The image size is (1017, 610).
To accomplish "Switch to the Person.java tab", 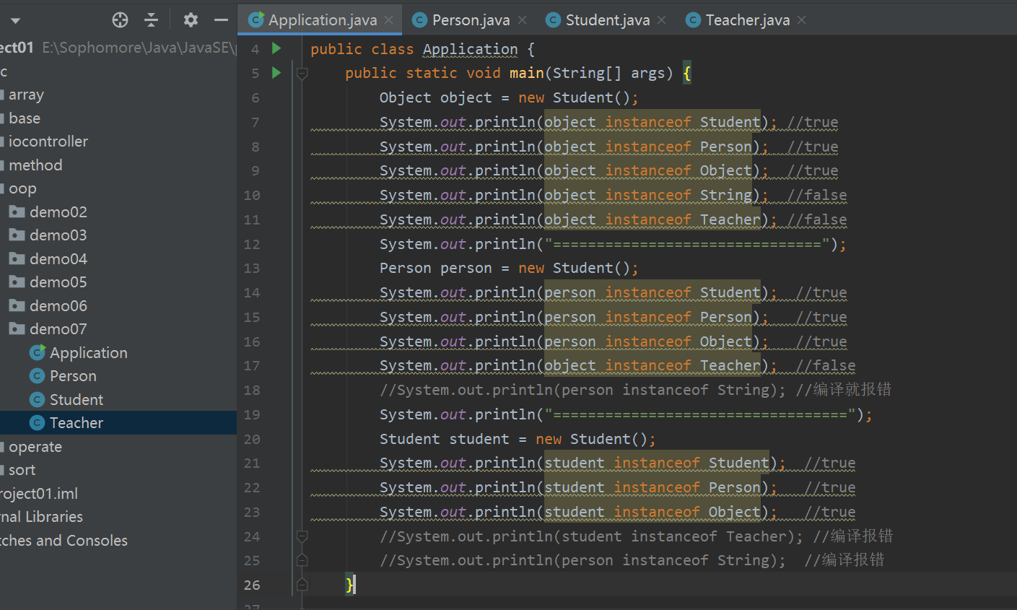I will coord(471,20).
